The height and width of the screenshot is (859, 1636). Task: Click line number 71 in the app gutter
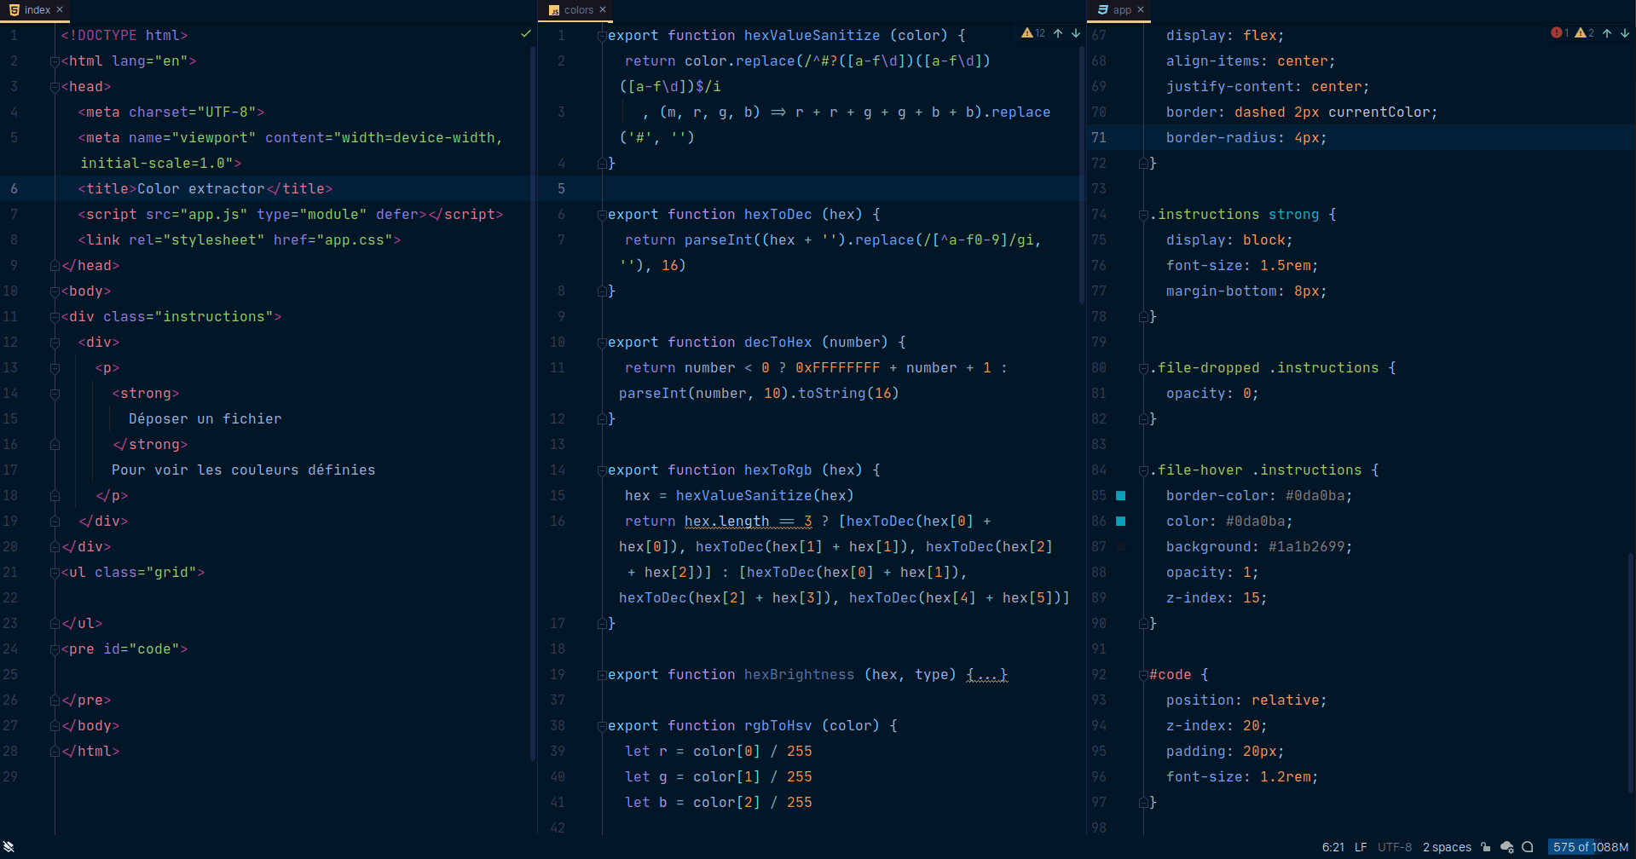[1099, 137]
